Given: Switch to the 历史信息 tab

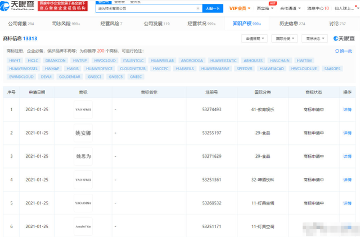Looking at the screenshot, I should pos(292,24).
